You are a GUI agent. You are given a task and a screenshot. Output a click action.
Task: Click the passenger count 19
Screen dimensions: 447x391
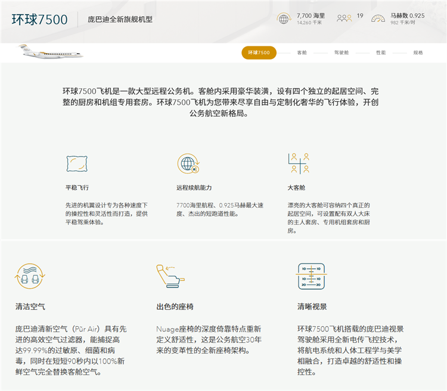click(360, 15)
